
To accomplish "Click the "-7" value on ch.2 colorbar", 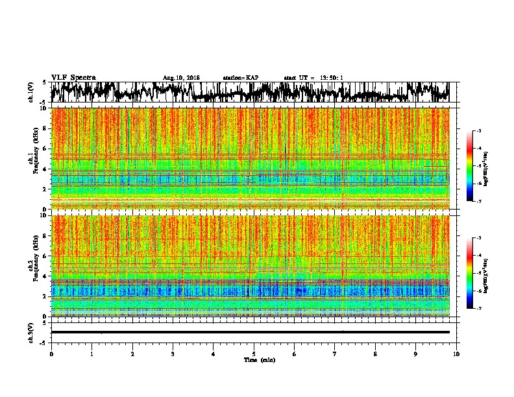I will [x=479, y=309].
